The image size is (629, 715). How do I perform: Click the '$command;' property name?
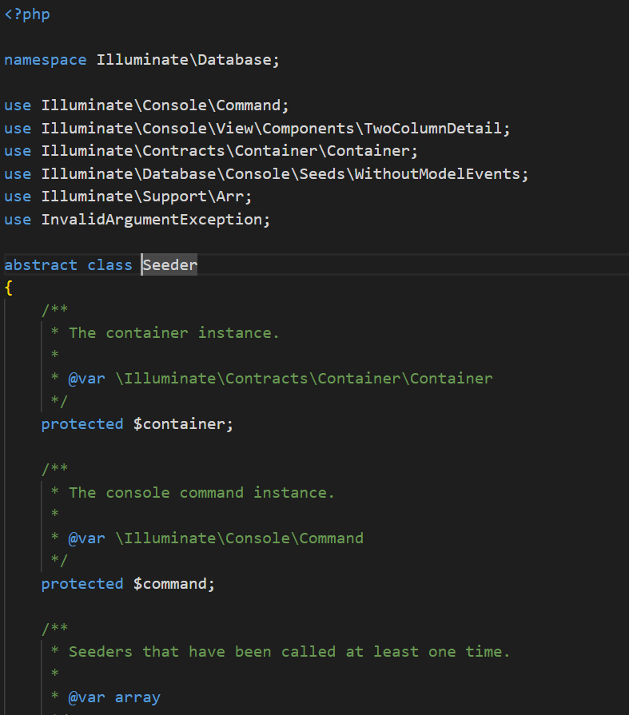point(173,584)
